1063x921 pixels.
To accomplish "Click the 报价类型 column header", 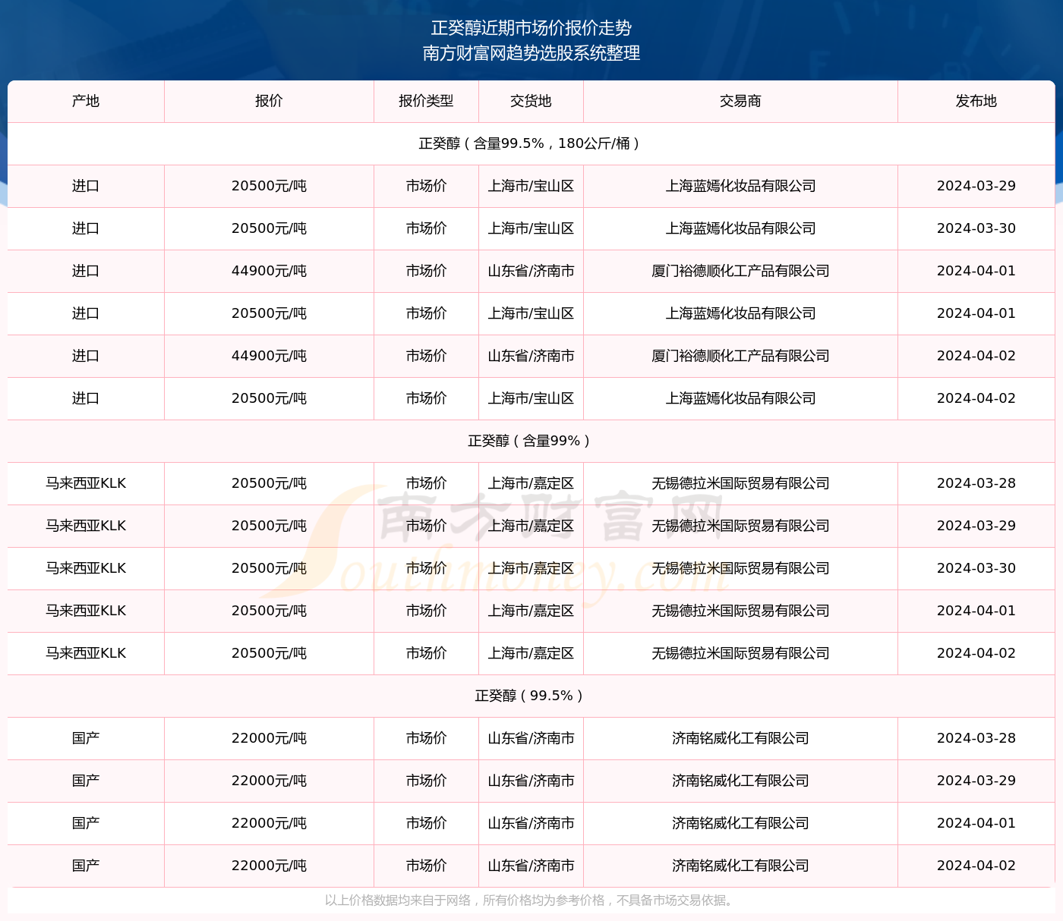I will [426, 101].
